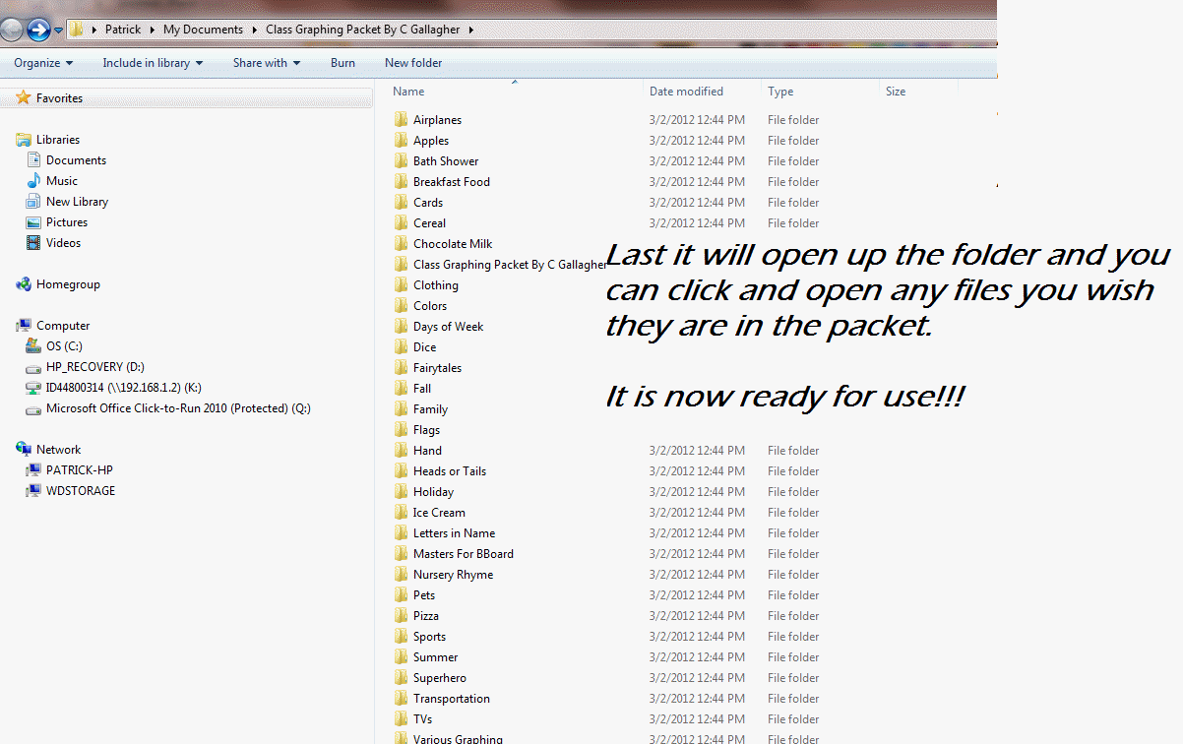Image resolution: width=1183 pixels, height=744 pixels.
Task: Open the Include in library dropdown
Action: (x=153, y=63)
